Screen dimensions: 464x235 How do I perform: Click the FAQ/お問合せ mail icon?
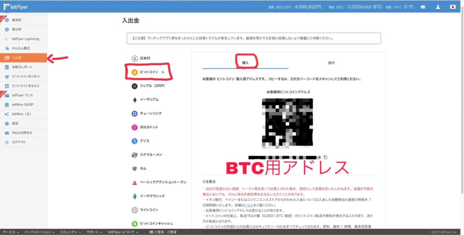click(7, 133)
